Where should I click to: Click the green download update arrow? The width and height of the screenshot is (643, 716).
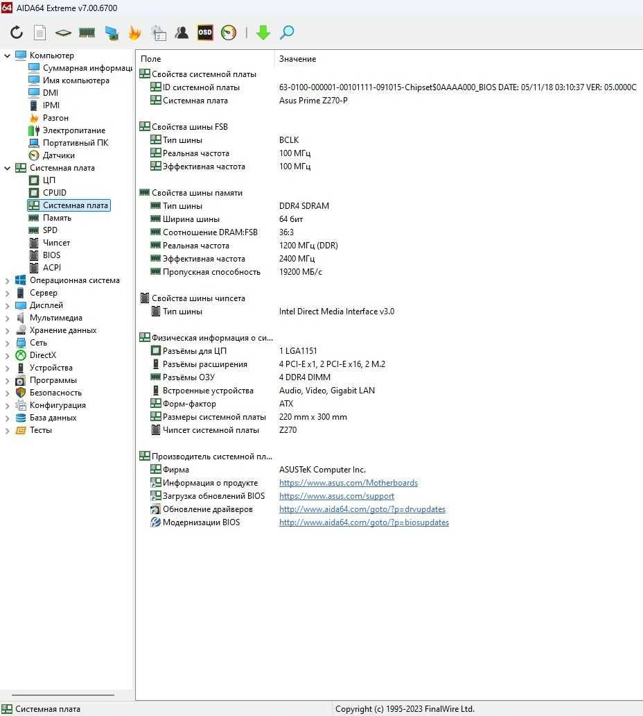(263, 33)
